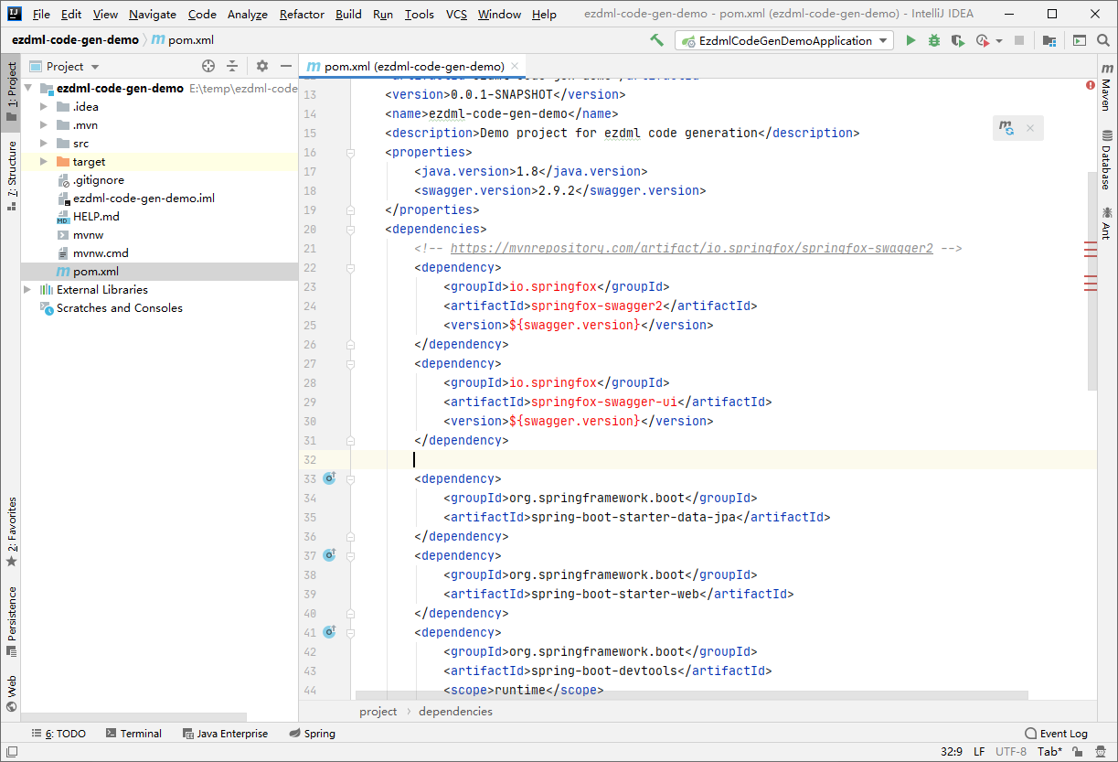The width and height of the screenshot is (1118, 762).
Task: Expand External Libraries node
Action: pos(27,290)
